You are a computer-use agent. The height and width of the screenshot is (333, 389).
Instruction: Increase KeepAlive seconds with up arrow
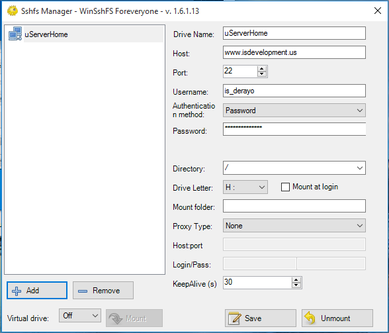(296, 280)
